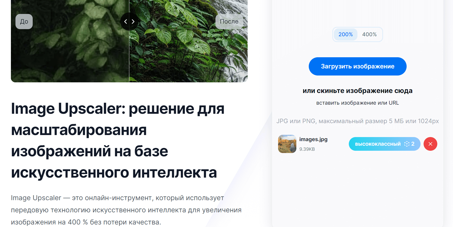Click the left chevron on comparison handle

(x=125, y=22)
